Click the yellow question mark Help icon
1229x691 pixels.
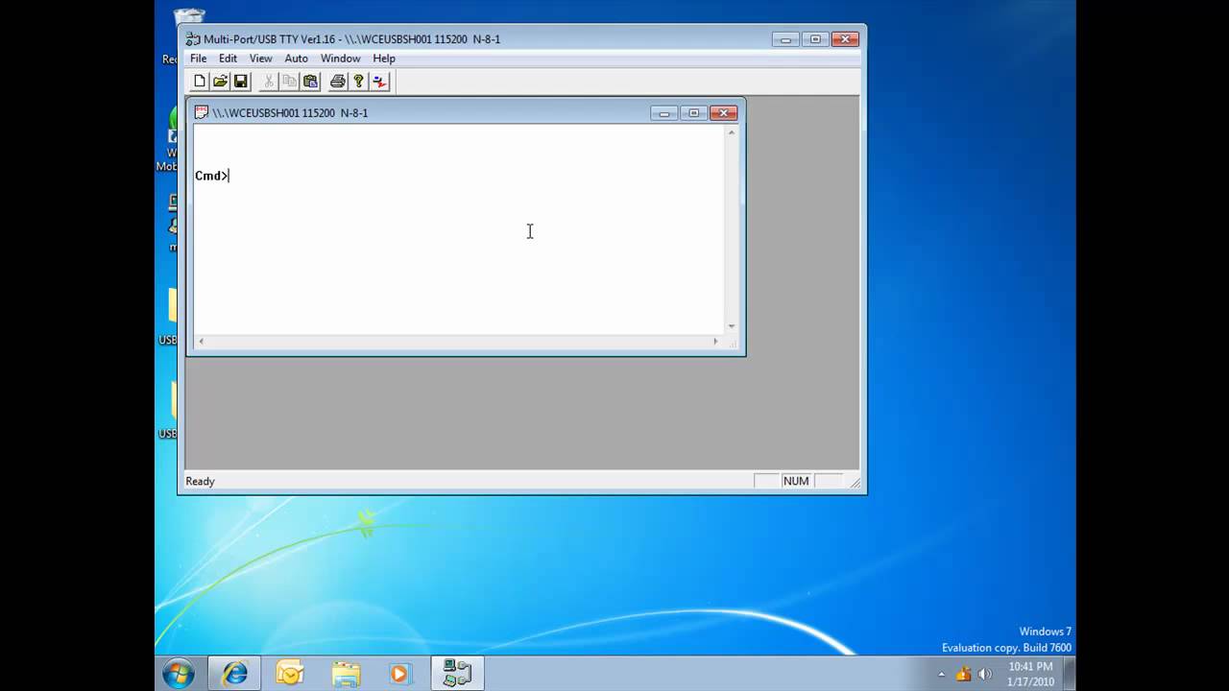pyautogui.click(x=358, y=82)
